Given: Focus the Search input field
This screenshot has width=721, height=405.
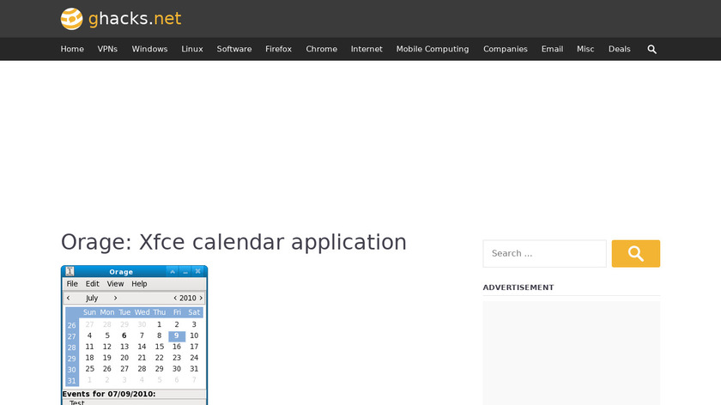Looking at the screenshot, I should click(x=544, y=253).
